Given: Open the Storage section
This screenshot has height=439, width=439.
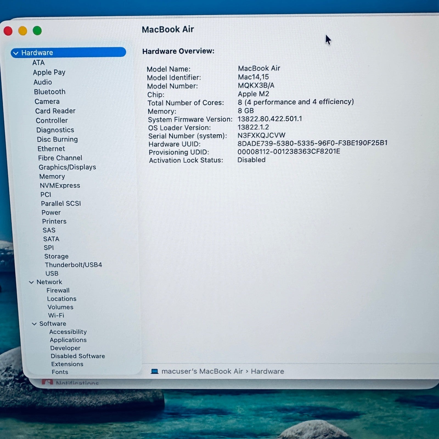Looking at the screenshot, I should (56, 256).
